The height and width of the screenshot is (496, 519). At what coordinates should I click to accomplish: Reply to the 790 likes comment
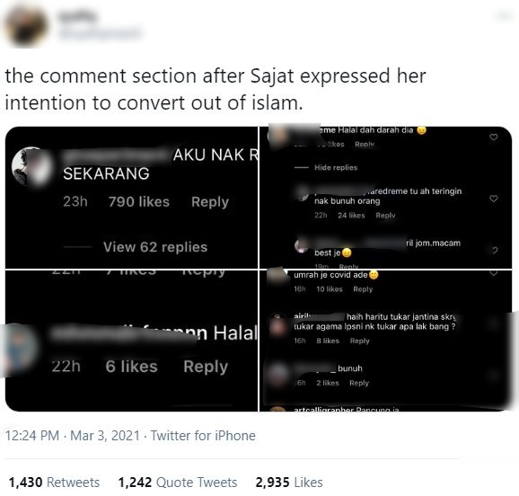(210, 202)
